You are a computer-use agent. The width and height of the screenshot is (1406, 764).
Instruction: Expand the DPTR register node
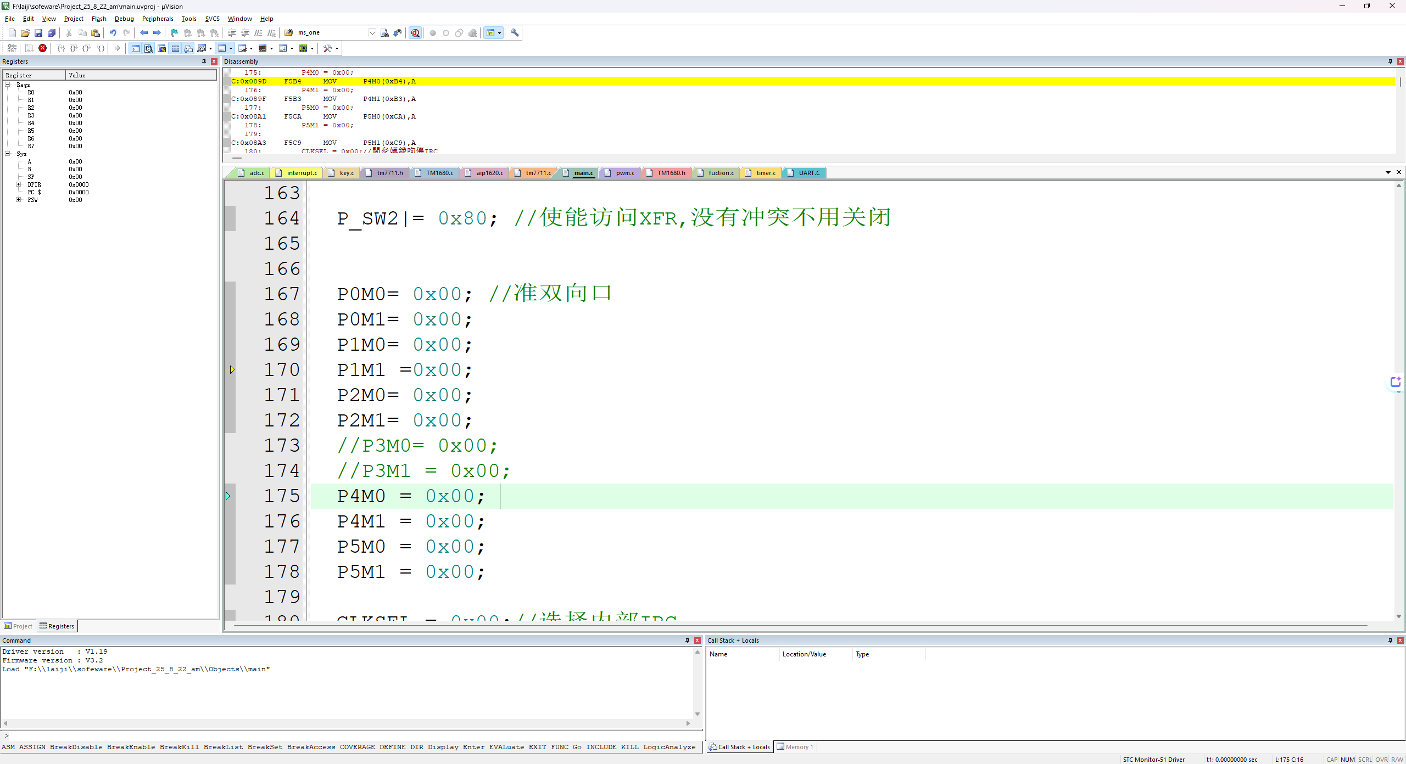[x=18, y=184]
